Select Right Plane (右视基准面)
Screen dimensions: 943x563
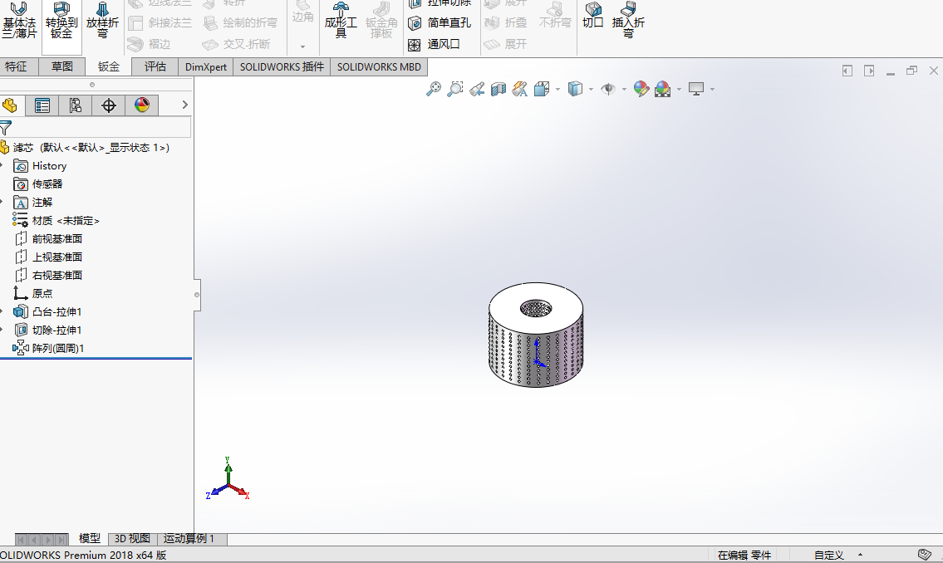pyautogui.click(x=48, y=275)
